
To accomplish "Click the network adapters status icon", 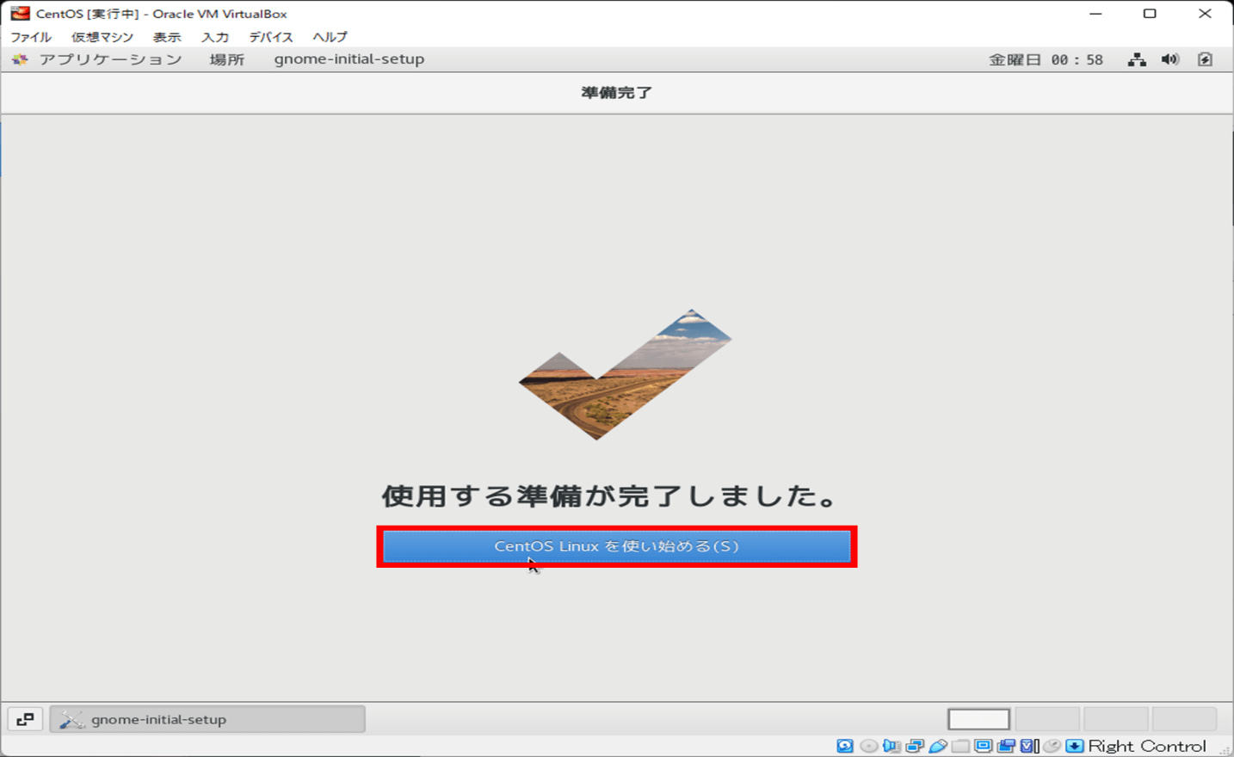I will (915, 746).
